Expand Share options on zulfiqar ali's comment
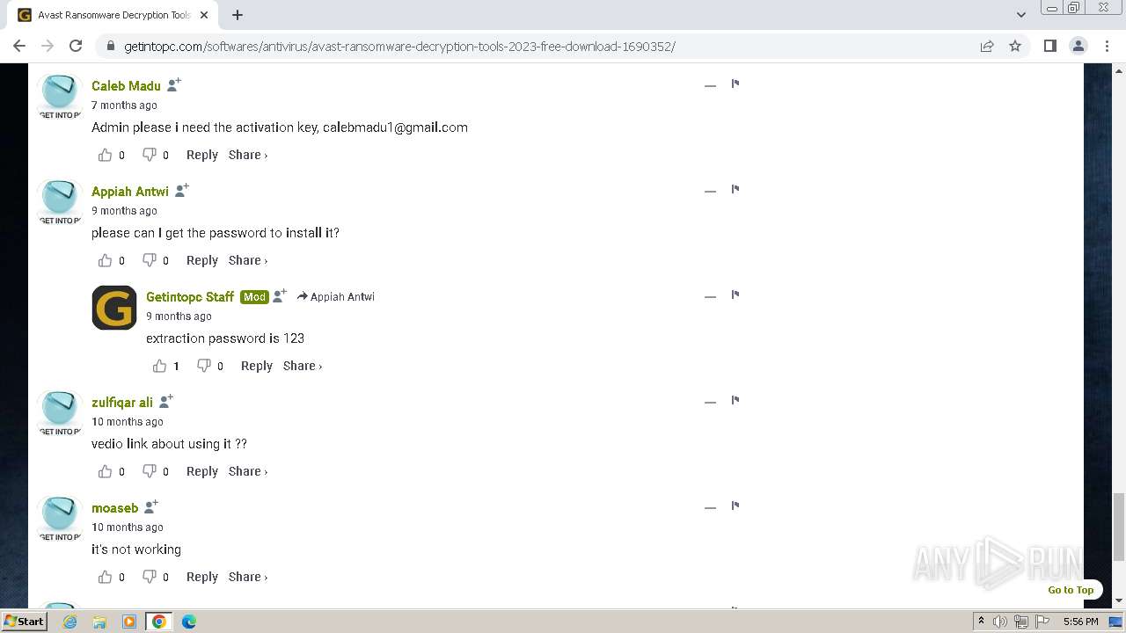The width and height of the screenshot is (1126, 633). coord(248,471)
